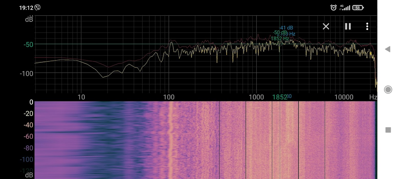Pause the live spectrum analysis
The image size is (399, 179).
pyautogui.click(x=348, y=26)
